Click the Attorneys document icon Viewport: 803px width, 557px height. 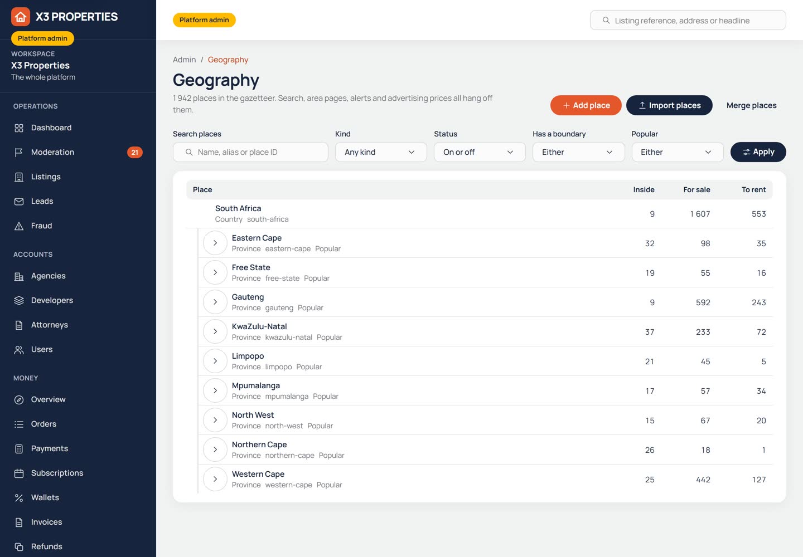click(19, 325)
